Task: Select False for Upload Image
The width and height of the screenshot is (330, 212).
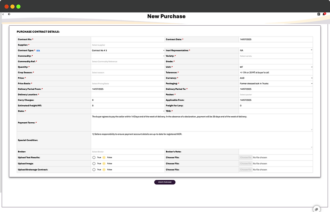Action: (x=104, y=163)
